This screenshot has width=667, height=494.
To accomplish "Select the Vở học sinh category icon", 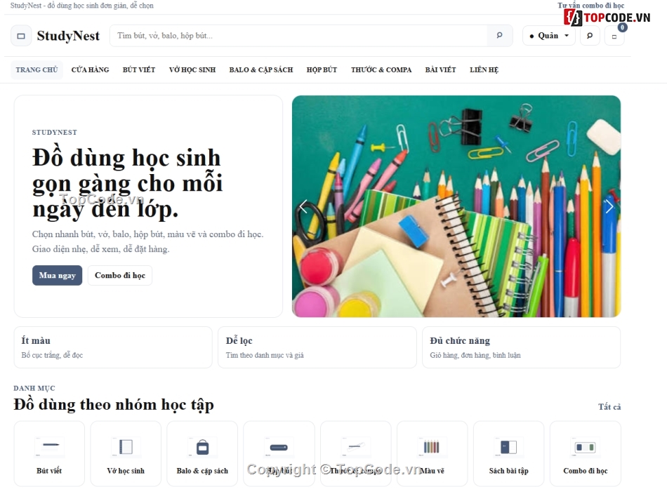I will click(x=126, y=446).
